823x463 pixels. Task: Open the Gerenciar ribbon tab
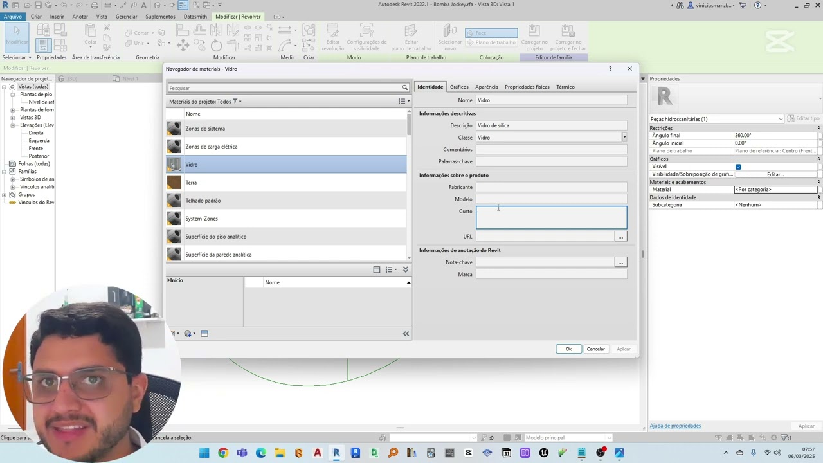pyautogui.click(x=126, y=17)
